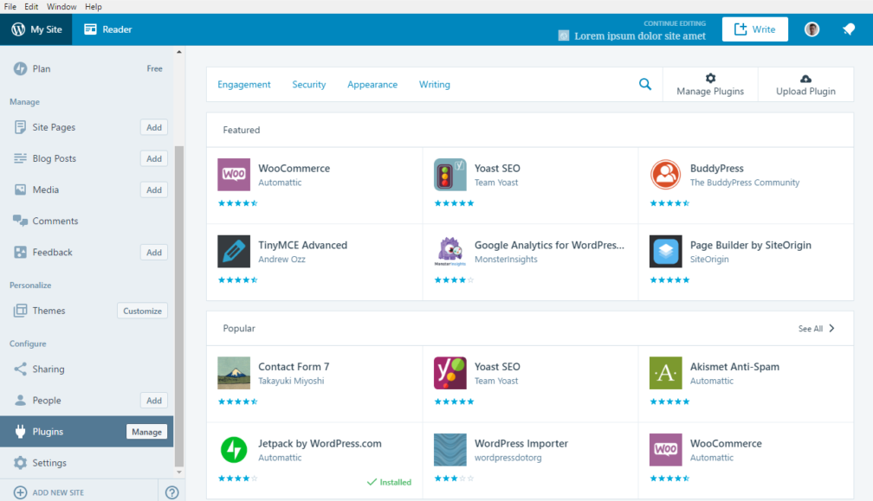Open the Plan item in the sidebar
Screen dimensions: 873x501
pos(87,68)
